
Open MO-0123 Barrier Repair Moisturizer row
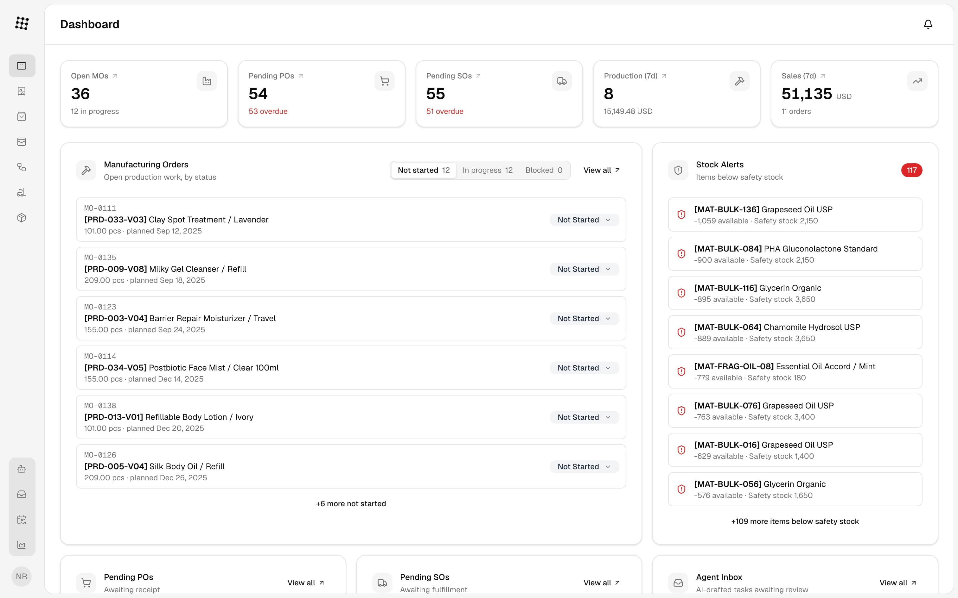pos(351,318)
